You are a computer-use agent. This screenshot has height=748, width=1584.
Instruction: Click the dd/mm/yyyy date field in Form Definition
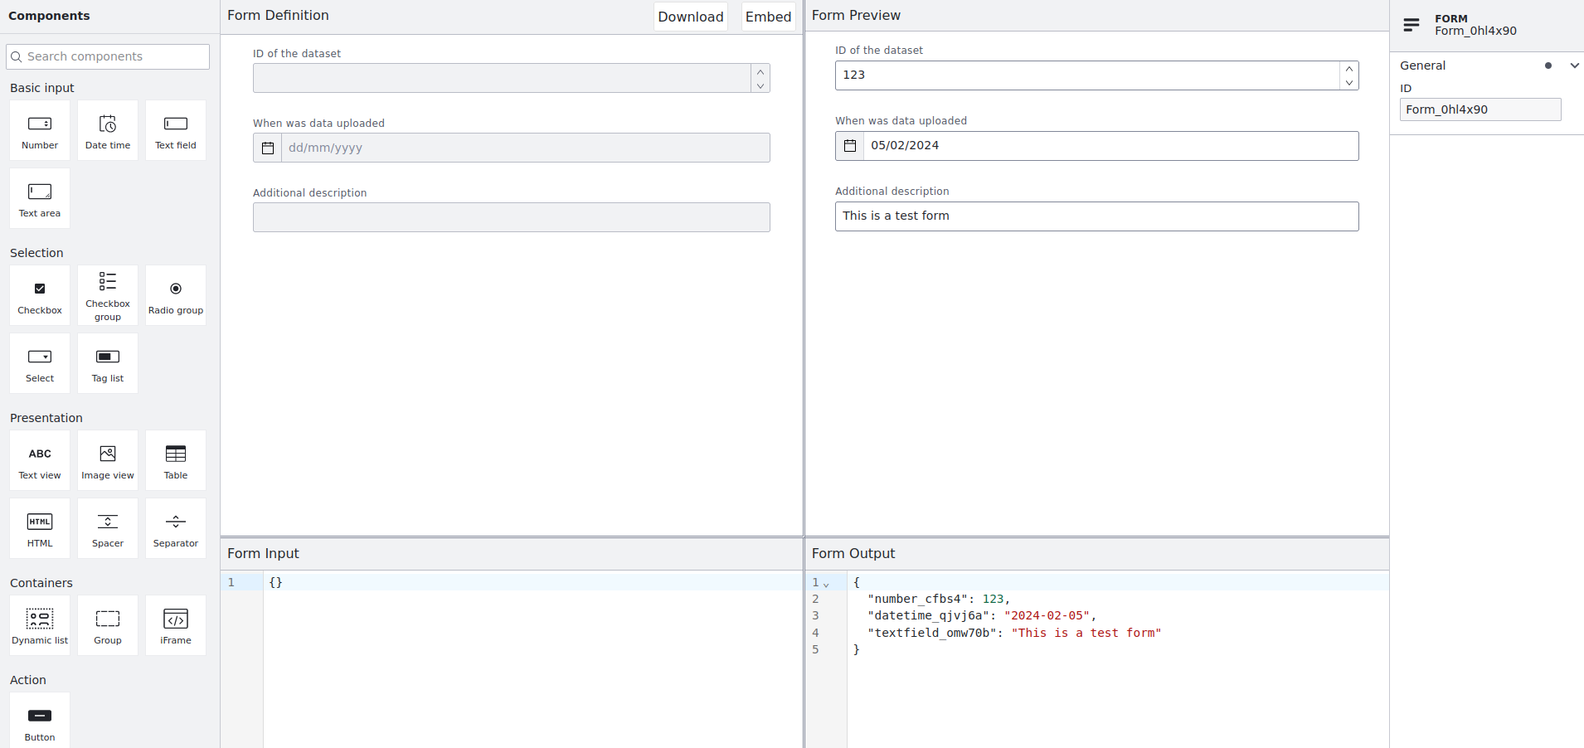(526, 148)
